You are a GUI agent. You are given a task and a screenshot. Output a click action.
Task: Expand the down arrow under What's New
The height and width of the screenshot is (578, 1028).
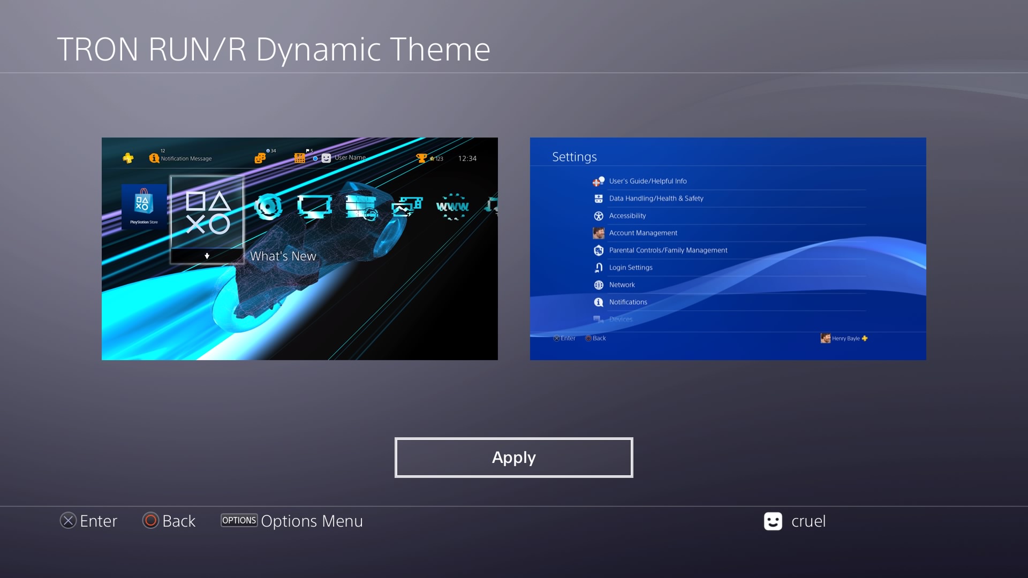tap(207, 256)
